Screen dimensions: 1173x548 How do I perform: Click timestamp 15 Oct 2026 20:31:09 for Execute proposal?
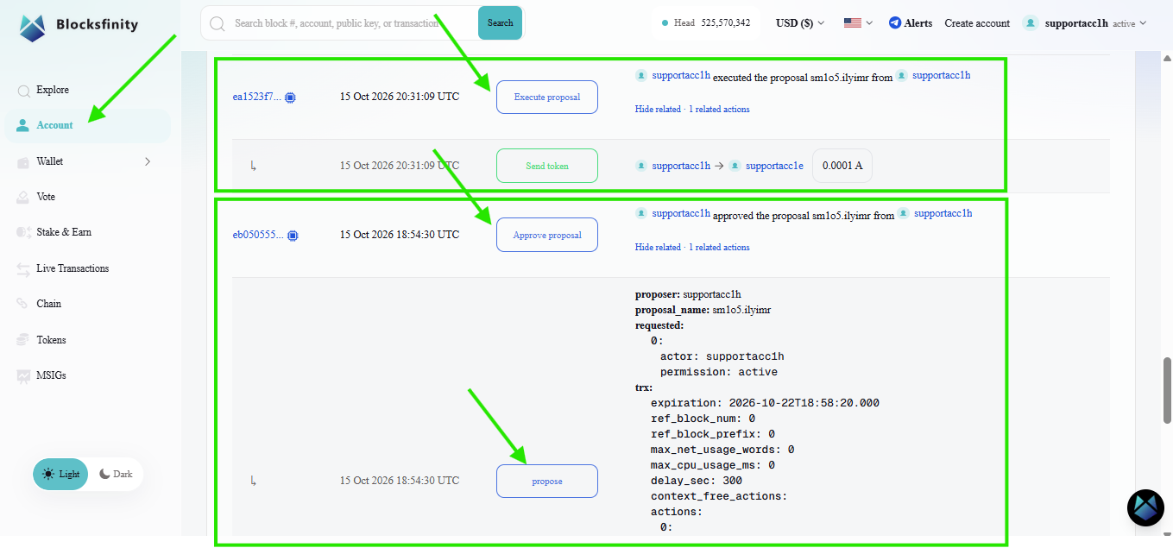point(400,97)
